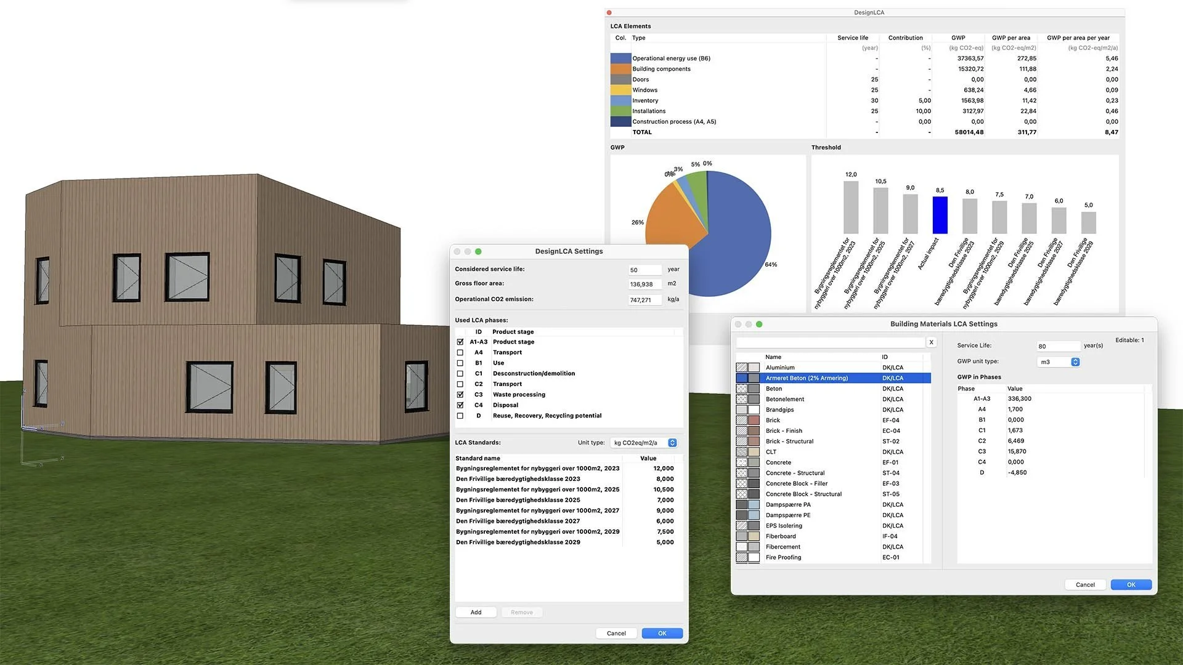Click the hatch icon for Brick - Structural

click(x=741, y=441)
